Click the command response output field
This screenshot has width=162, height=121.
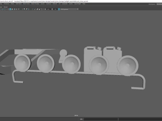point(140,119)
